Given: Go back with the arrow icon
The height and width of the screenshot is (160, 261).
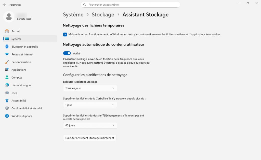Looking at the screenshot, I should pos(5,5).
